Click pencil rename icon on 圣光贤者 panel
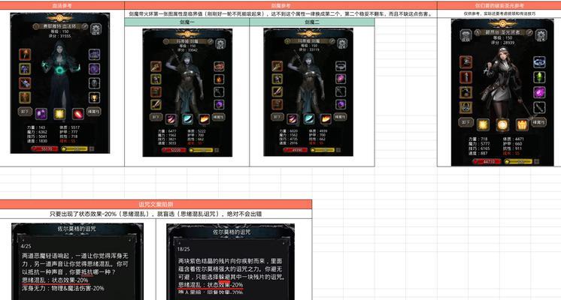 coord(529,32)
